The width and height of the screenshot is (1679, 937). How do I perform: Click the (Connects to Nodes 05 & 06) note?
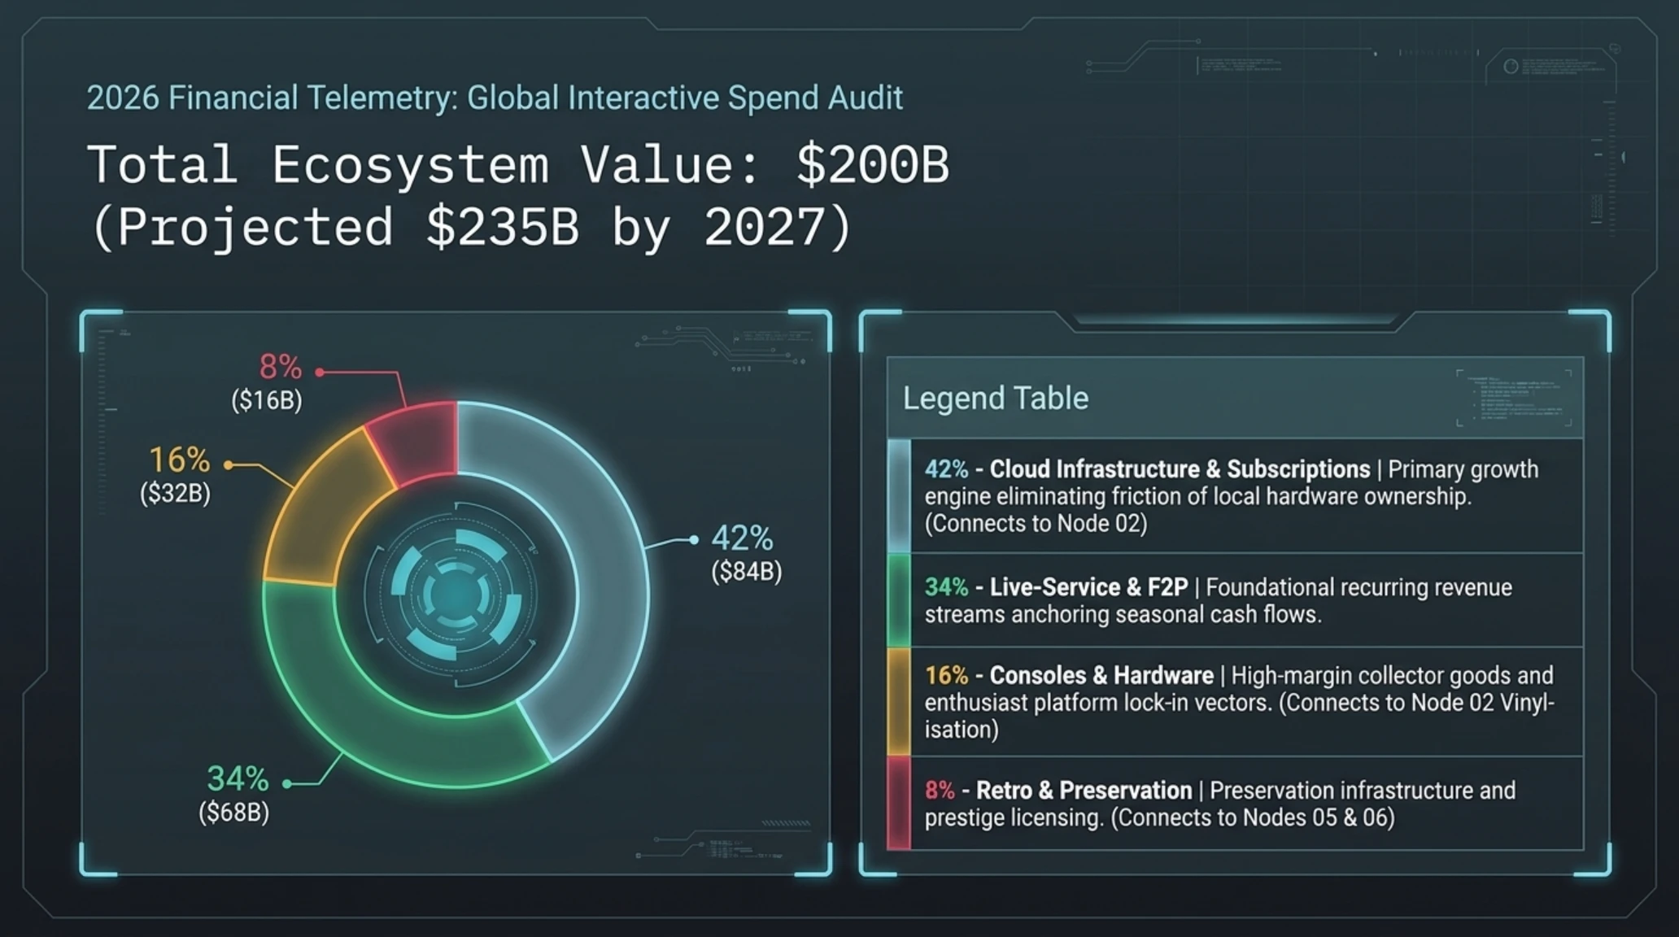[x=1253, y=817]
